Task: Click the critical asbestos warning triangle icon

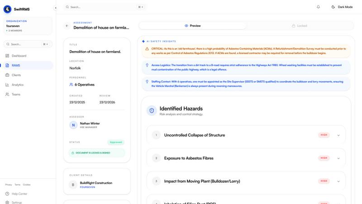Action: [147, 49]
